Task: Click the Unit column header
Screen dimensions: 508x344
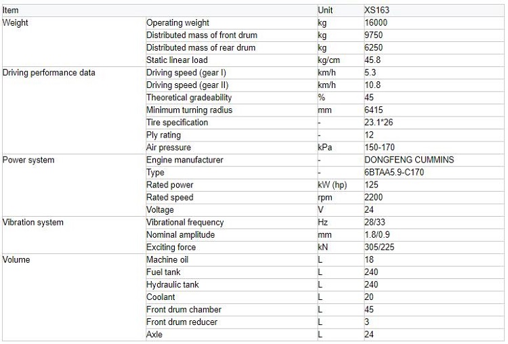Action: (x=325, y=10)
